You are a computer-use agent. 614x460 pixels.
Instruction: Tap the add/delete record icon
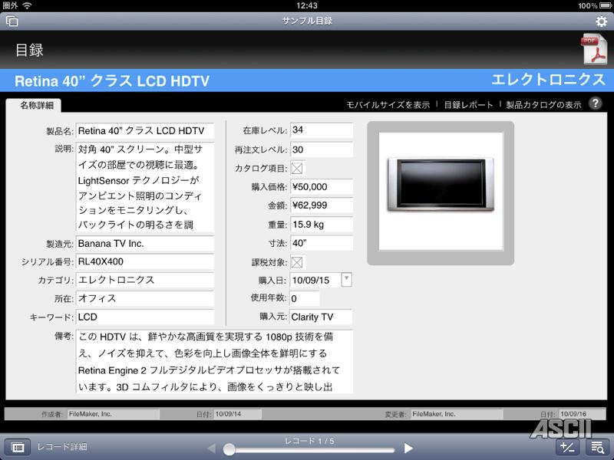point(567,447)
